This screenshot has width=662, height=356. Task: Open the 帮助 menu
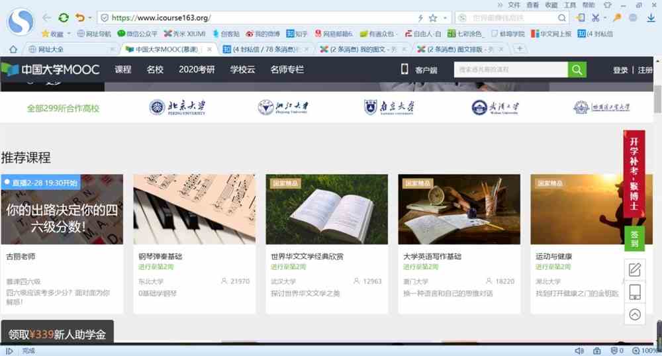[x=589, y=5]
